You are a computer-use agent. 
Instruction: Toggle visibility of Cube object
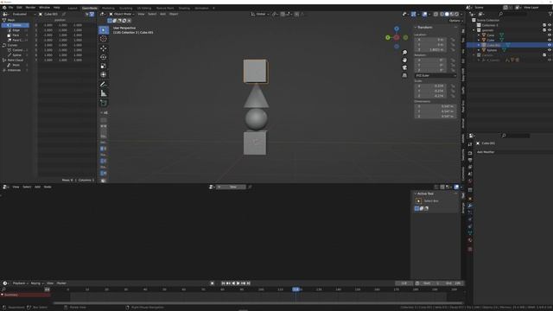point(550,41)
